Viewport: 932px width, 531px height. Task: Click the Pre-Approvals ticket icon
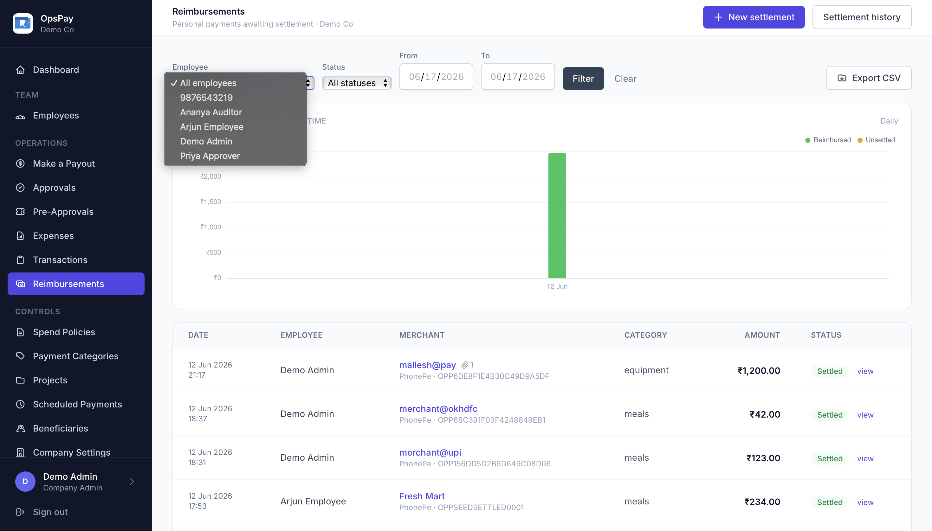click(20, 212)
